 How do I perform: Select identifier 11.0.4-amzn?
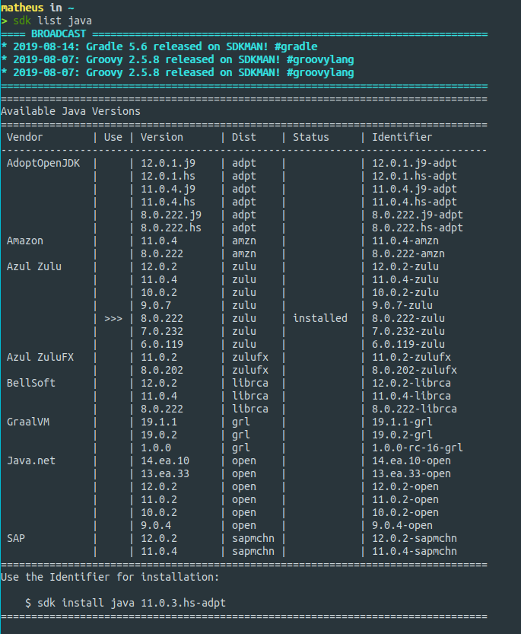[x=405, y=241]
